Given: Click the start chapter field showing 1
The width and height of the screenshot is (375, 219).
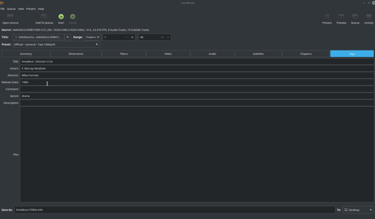Looking at the screenshot, I should 114,37.
